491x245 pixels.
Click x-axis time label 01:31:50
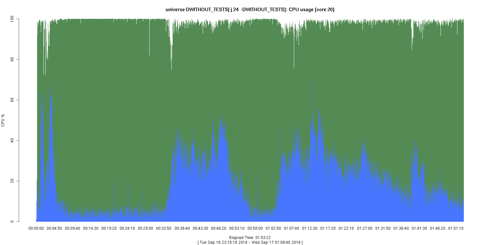(x=383, y=228)
